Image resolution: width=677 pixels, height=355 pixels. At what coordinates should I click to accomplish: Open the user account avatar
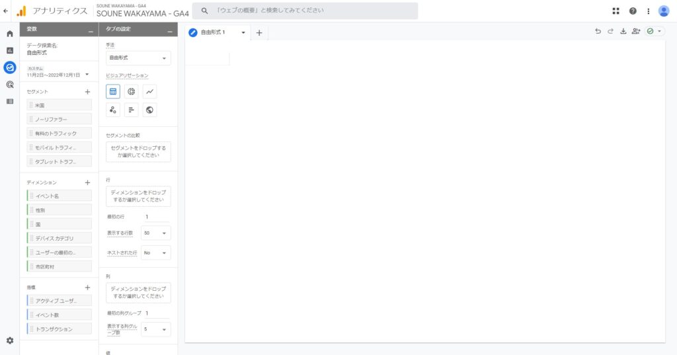point(664,11)
